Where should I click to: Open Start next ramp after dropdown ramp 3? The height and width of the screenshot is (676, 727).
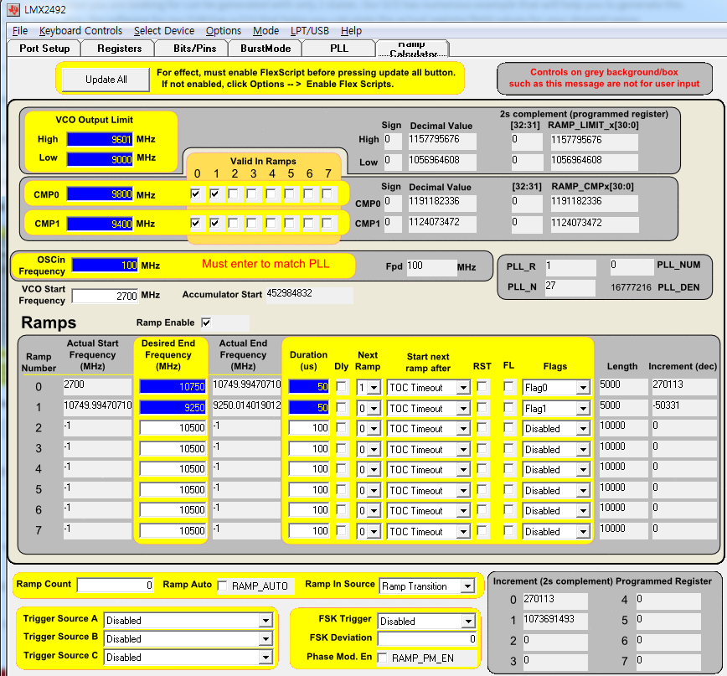tap(429, 449)
